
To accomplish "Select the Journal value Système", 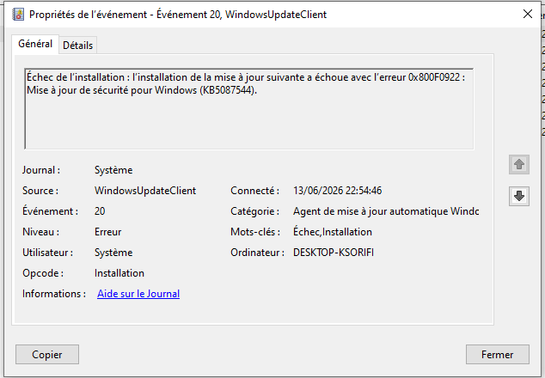I will tap(113, 170).
